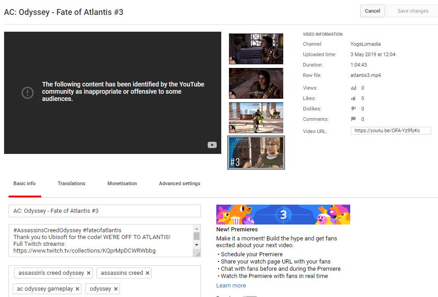Screen dimensions: 438x297
Task: Open the Monetisation tab
Action: [122, 183]
